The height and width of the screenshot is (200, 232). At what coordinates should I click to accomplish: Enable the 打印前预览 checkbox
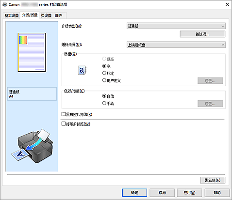tap(64, 124)
